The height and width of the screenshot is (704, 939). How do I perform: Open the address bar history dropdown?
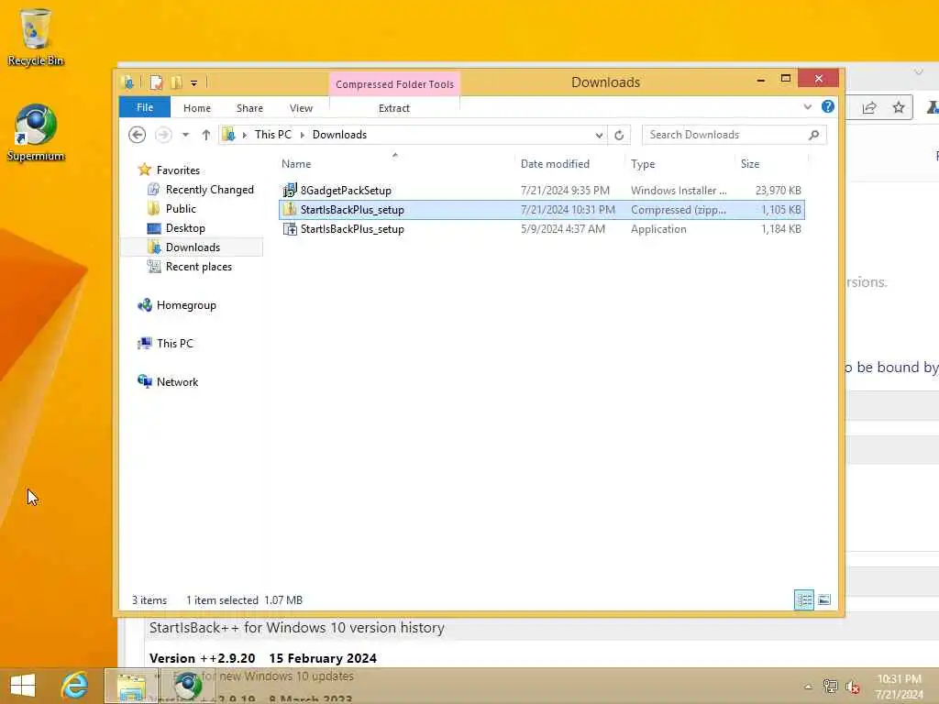point(599,136)
